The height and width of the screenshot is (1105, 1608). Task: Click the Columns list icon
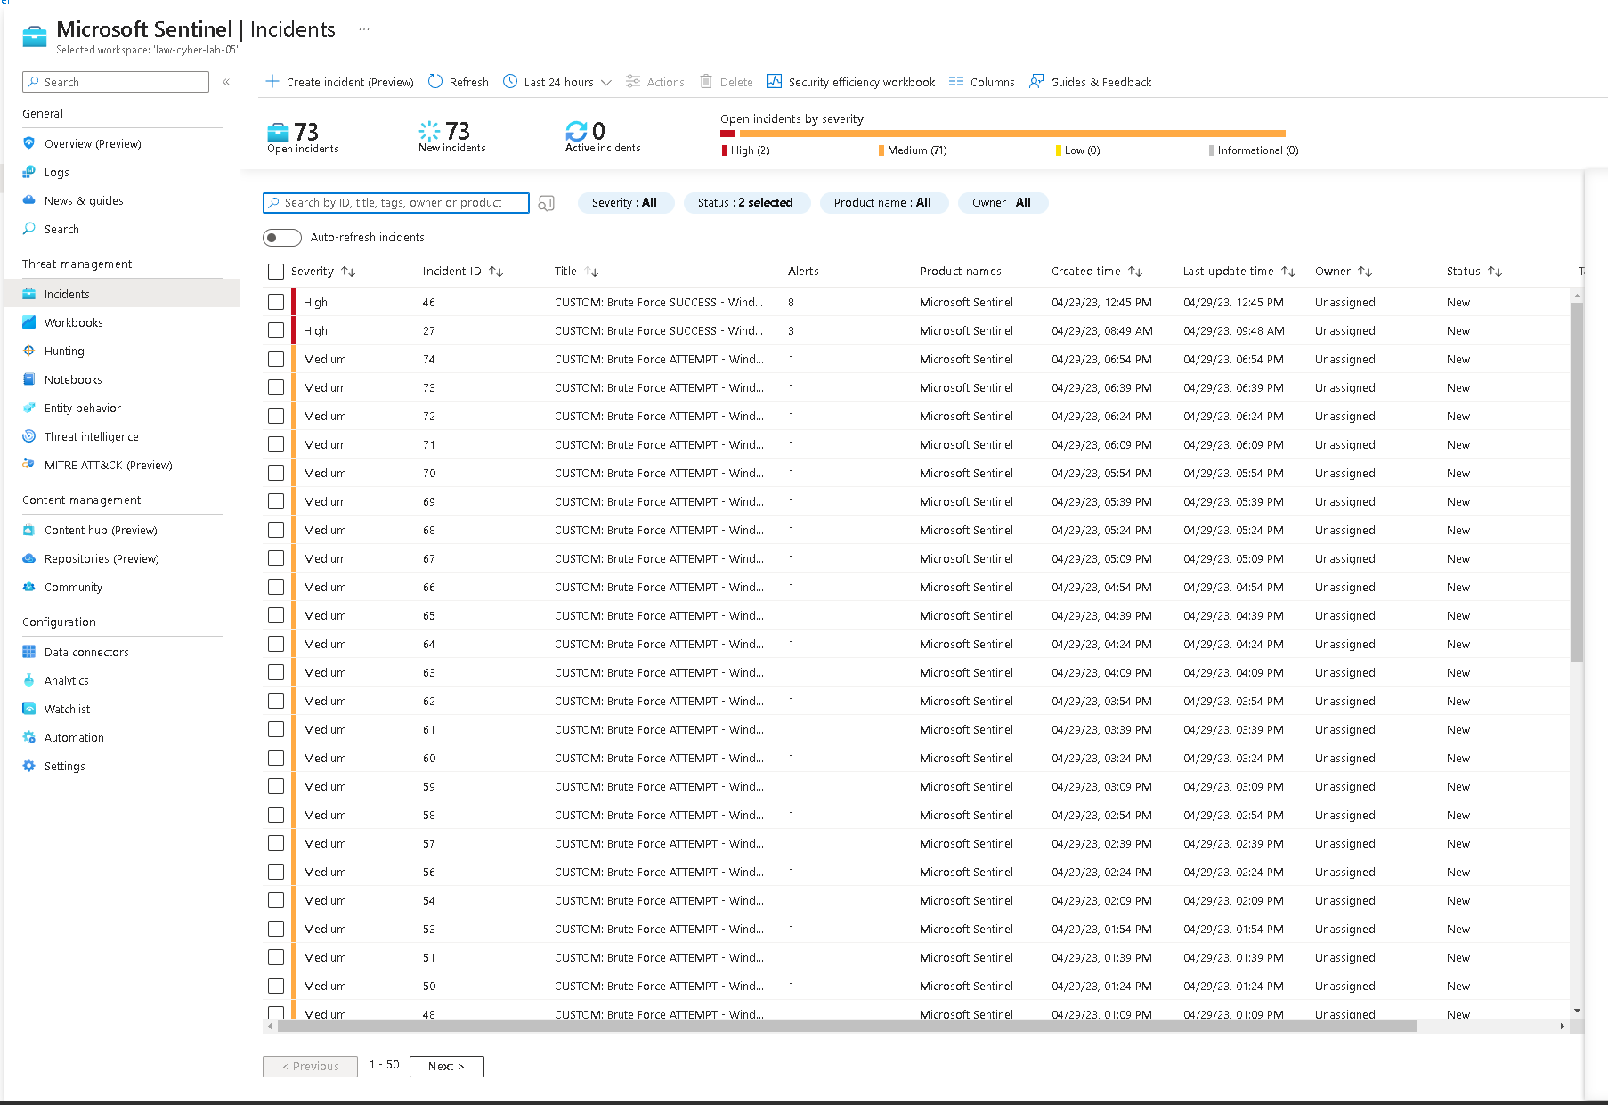tap(956, 81)
